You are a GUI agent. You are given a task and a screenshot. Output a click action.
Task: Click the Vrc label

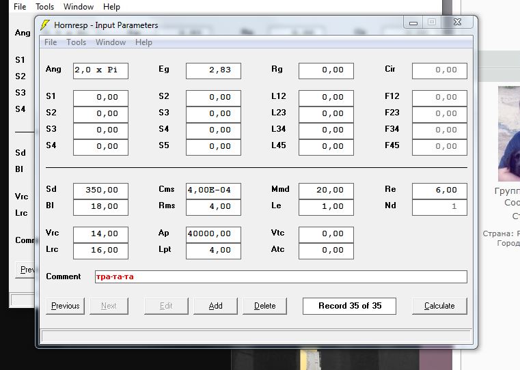click(53, 233)
